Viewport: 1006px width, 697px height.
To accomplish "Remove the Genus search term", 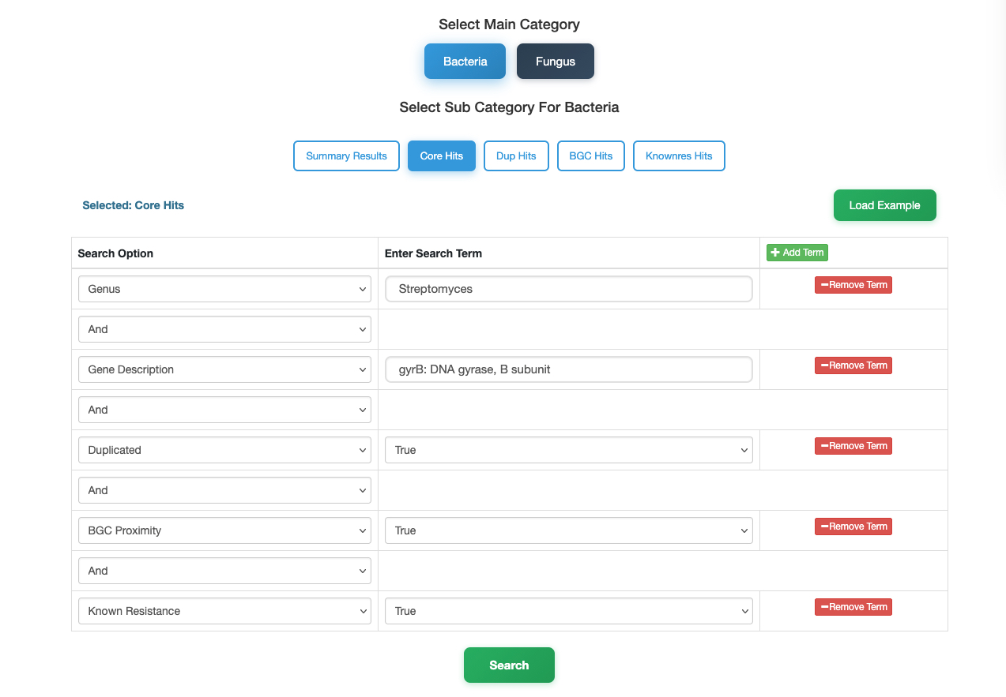I will (x=853, y=284).
